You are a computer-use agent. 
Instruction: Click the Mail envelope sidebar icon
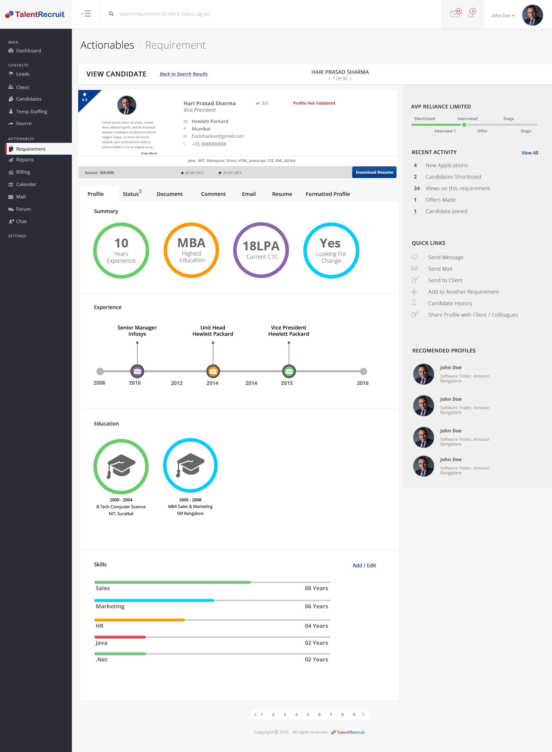click(11, 197)
